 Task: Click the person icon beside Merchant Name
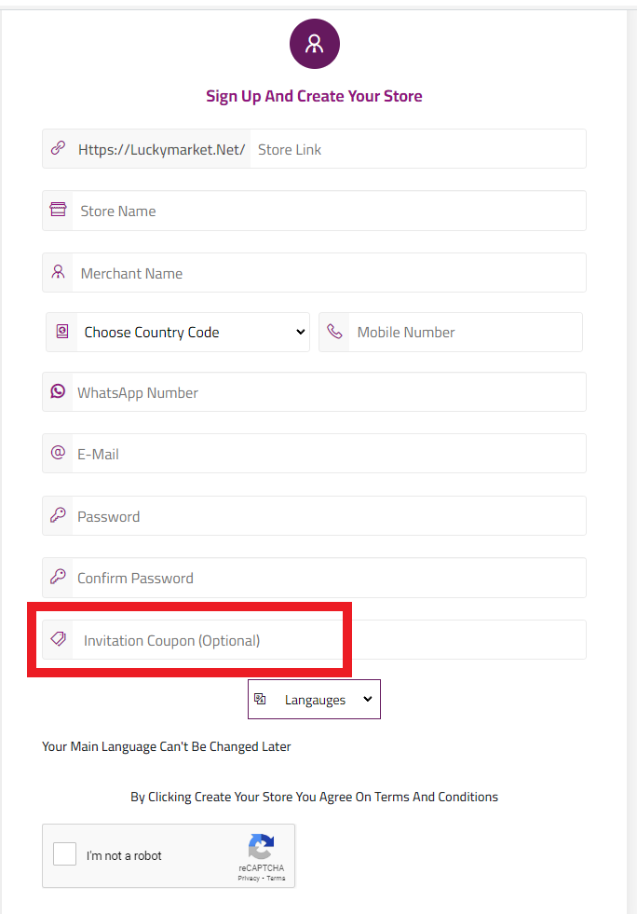(58, 272)
